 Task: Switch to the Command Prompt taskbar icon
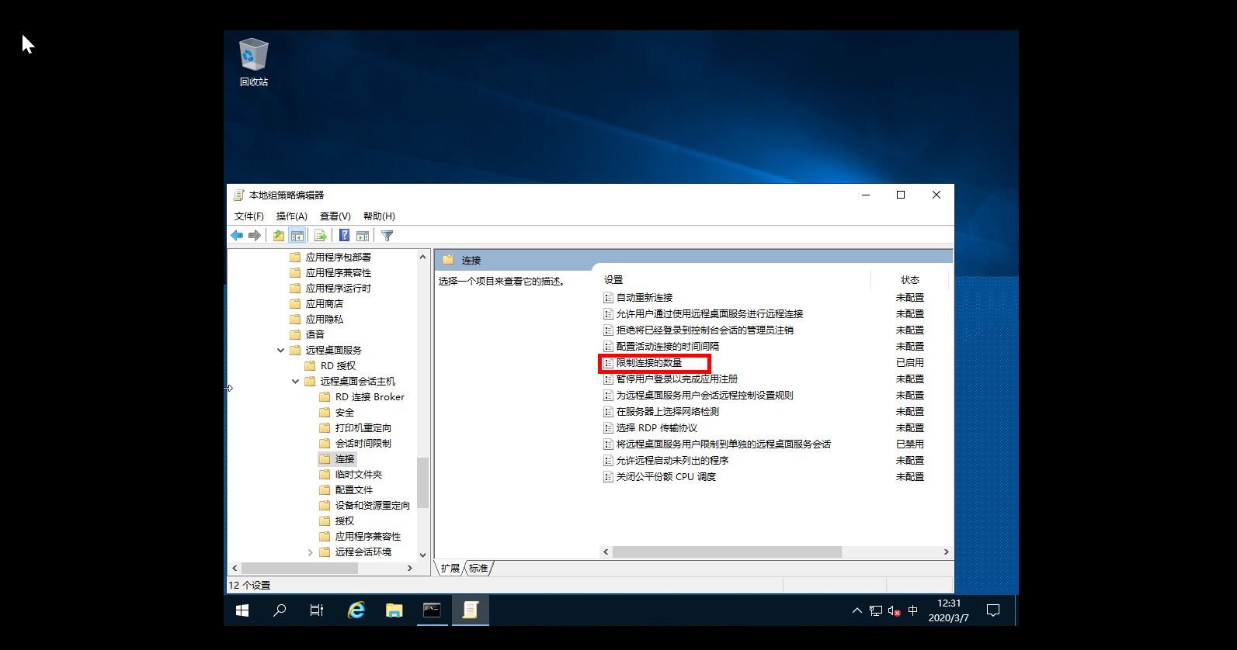coord(432,610)
